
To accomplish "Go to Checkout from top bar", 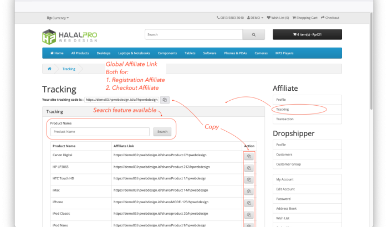I will point(330,18).
